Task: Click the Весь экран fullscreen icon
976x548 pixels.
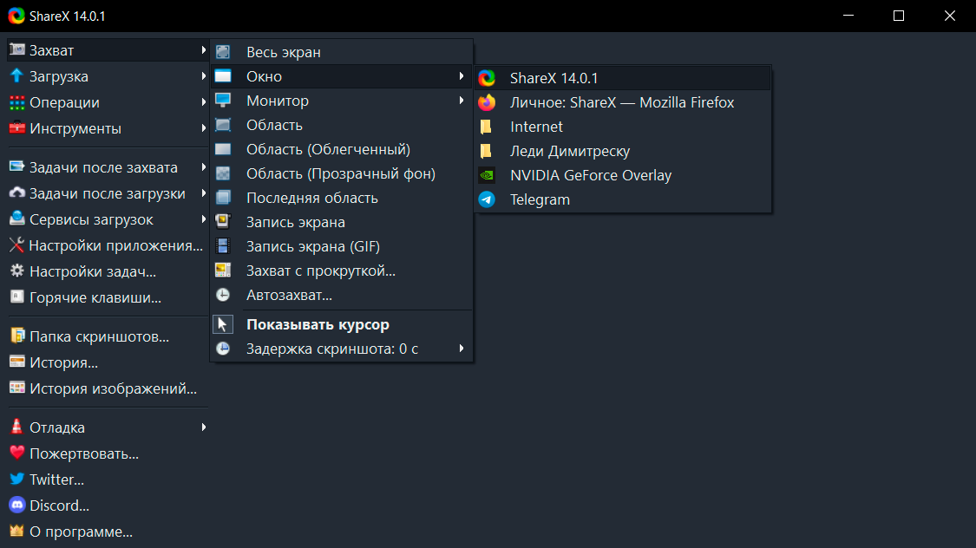Action: pos(223,52)
